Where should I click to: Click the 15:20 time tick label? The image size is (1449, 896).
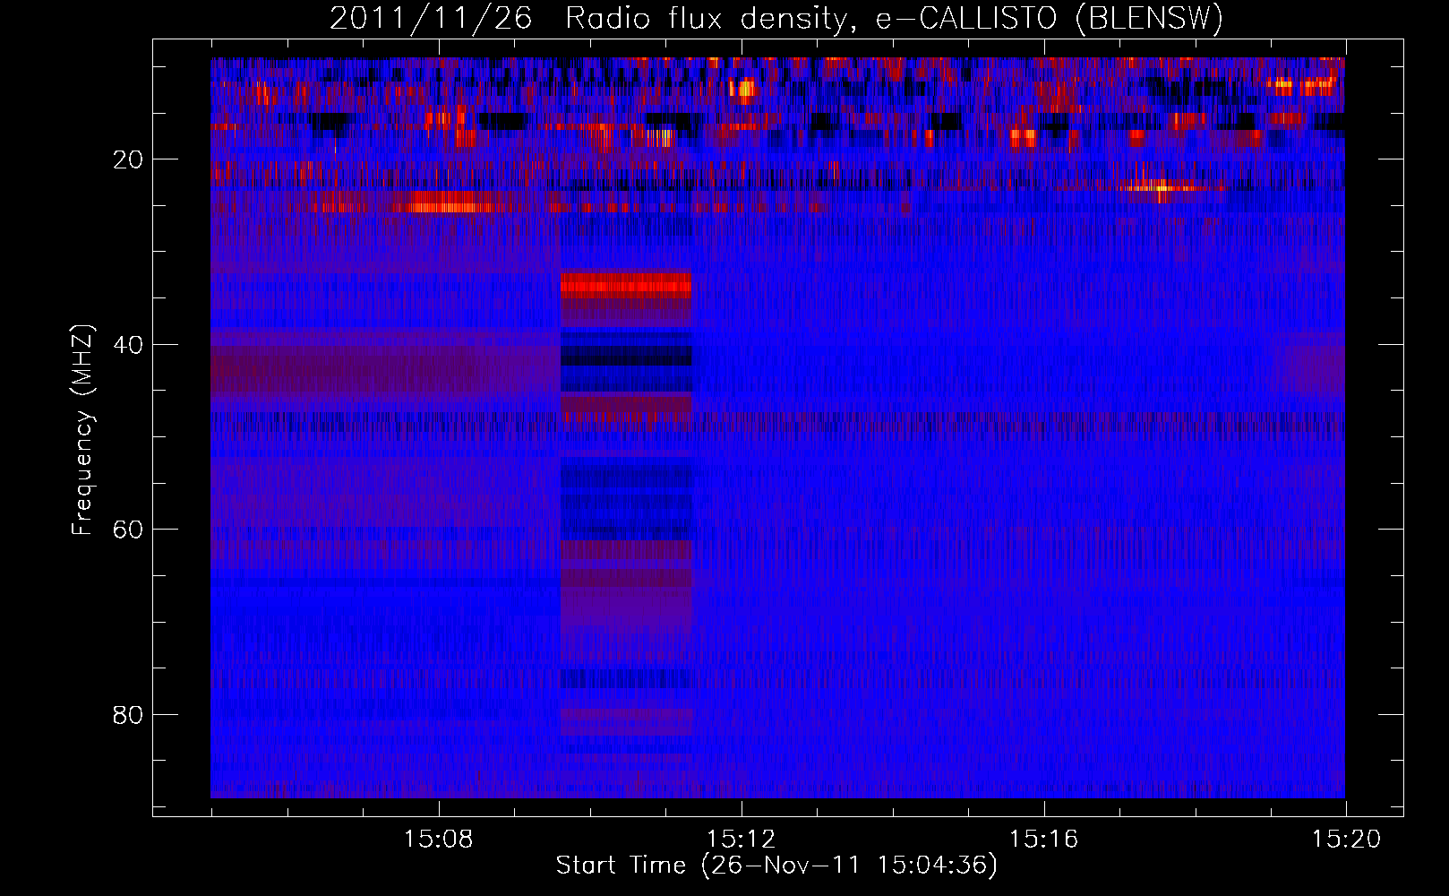[x=1347, y=840]
